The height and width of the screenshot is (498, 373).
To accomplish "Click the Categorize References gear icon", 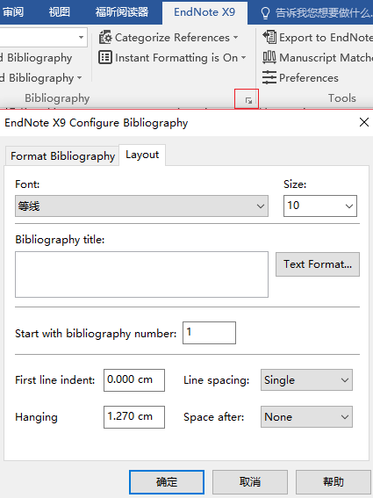I will coord(105,38).
